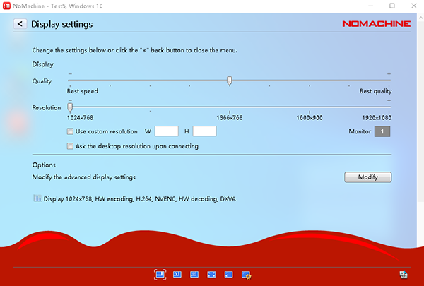
Task: Click the Modify button
Action: coord(367,177)
